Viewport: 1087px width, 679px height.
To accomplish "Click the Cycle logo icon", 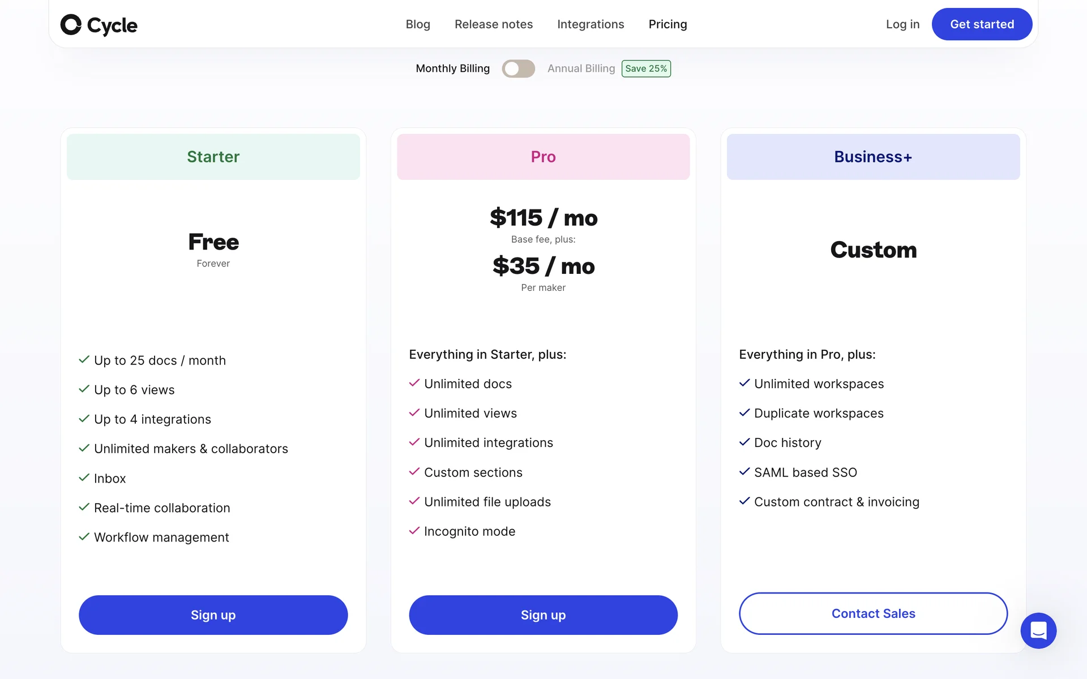I will coord(71,24).
